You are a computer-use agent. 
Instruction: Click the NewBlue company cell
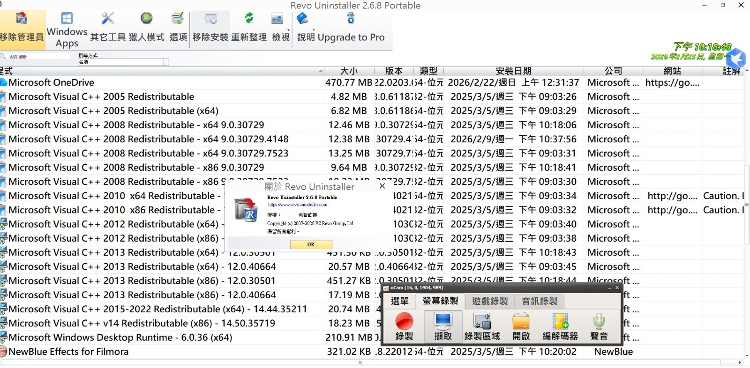613,352
